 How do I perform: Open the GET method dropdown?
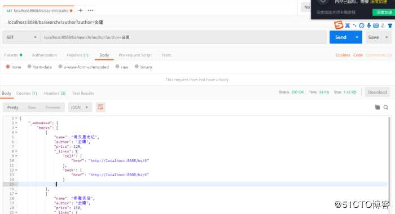tap(21, 37)
